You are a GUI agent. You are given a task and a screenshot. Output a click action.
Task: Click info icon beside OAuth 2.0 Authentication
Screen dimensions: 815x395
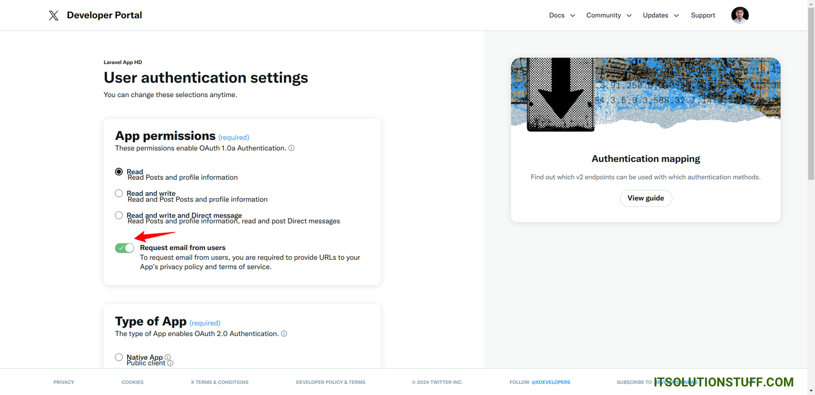tap(284, 334)
